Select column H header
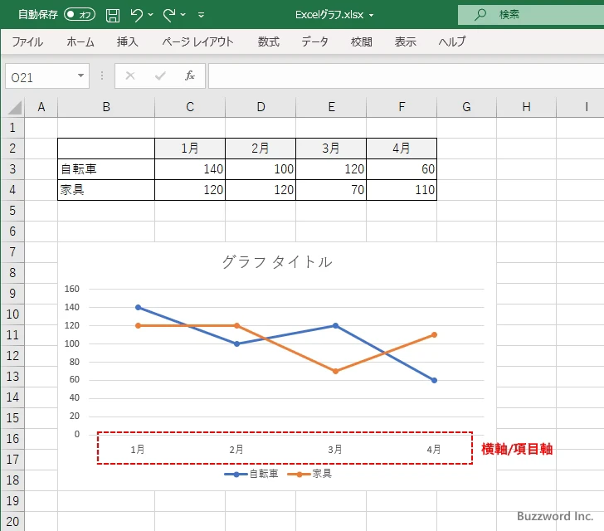The image size is (604, 531). click(526, 107)
